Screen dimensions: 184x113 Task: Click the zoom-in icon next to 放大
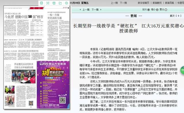149,10
